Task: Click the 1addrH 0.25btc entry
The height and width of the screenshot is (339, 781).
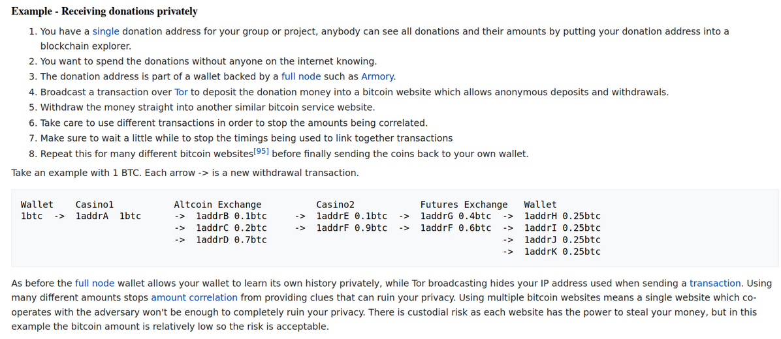Action: 562,216
